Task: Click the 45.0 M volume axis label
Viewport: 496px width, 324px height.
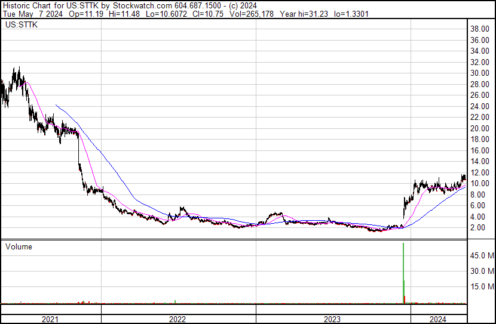Action: pos(480,255)
